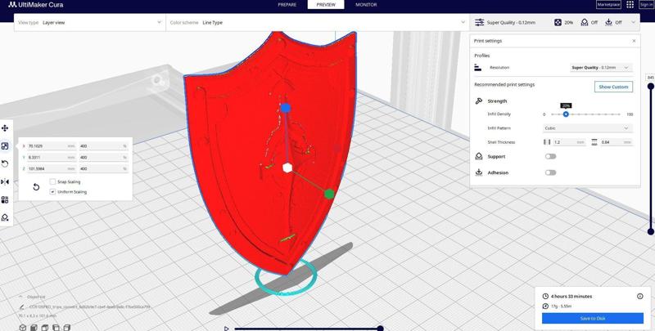Click the layer number 845 field
The width and height of the screenshot is (655, 331).
650,78
